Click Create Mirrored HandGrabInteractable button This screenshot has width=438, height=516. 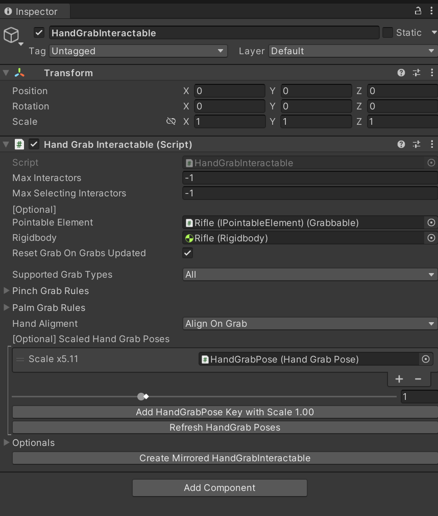225,458
